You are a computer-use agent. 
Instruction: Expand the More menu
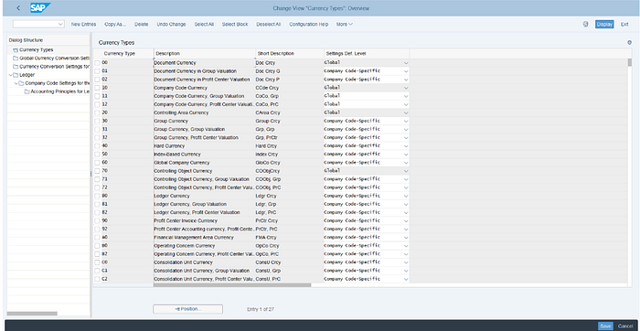pos(345,25)
